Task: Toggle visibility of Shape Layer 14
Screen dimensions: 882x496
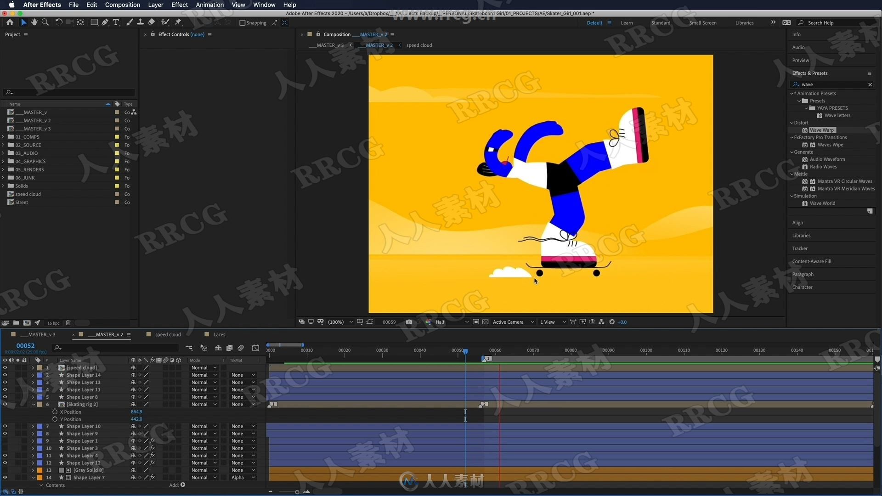Action: (x=5, y=375)
